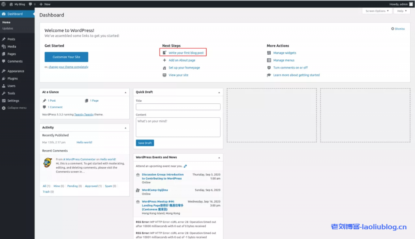Dismiss the Welcome to WordPress panel
415x239 pixels.
[x=398, y=29]
